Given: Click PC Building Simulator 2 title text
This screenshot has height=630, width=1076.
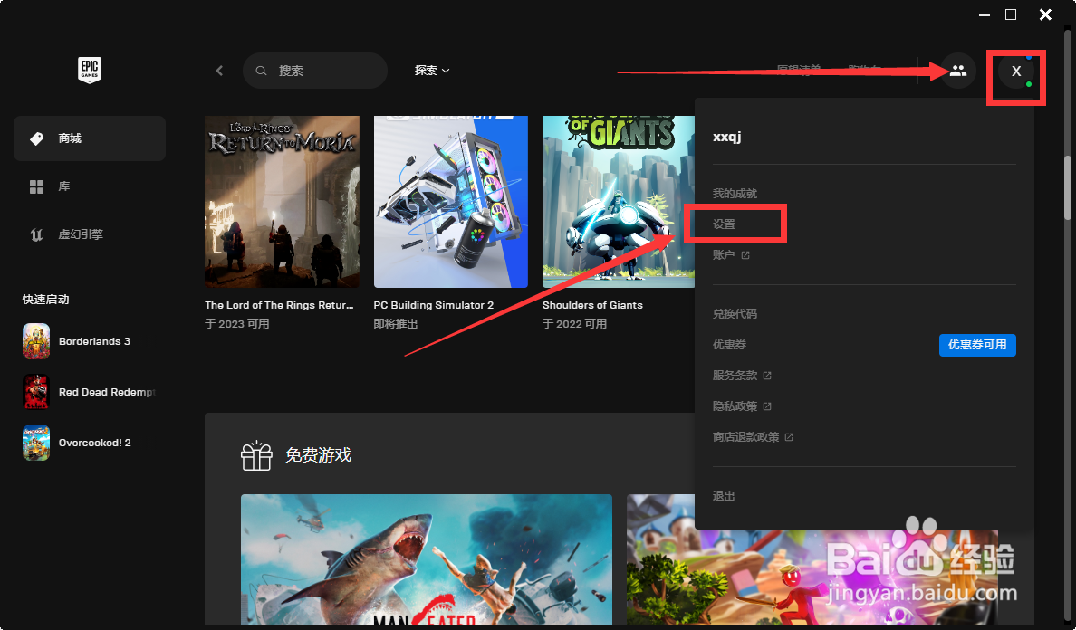Looking at the screenshot, I should tap(434, 305).
